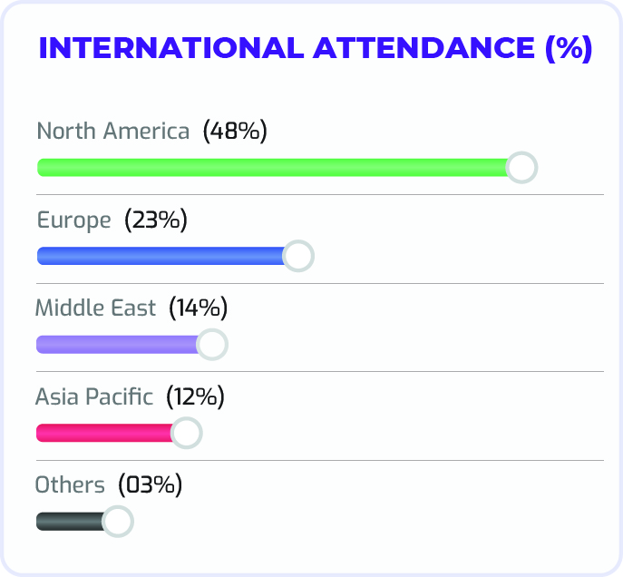Select the Others label

click(70, 485)
